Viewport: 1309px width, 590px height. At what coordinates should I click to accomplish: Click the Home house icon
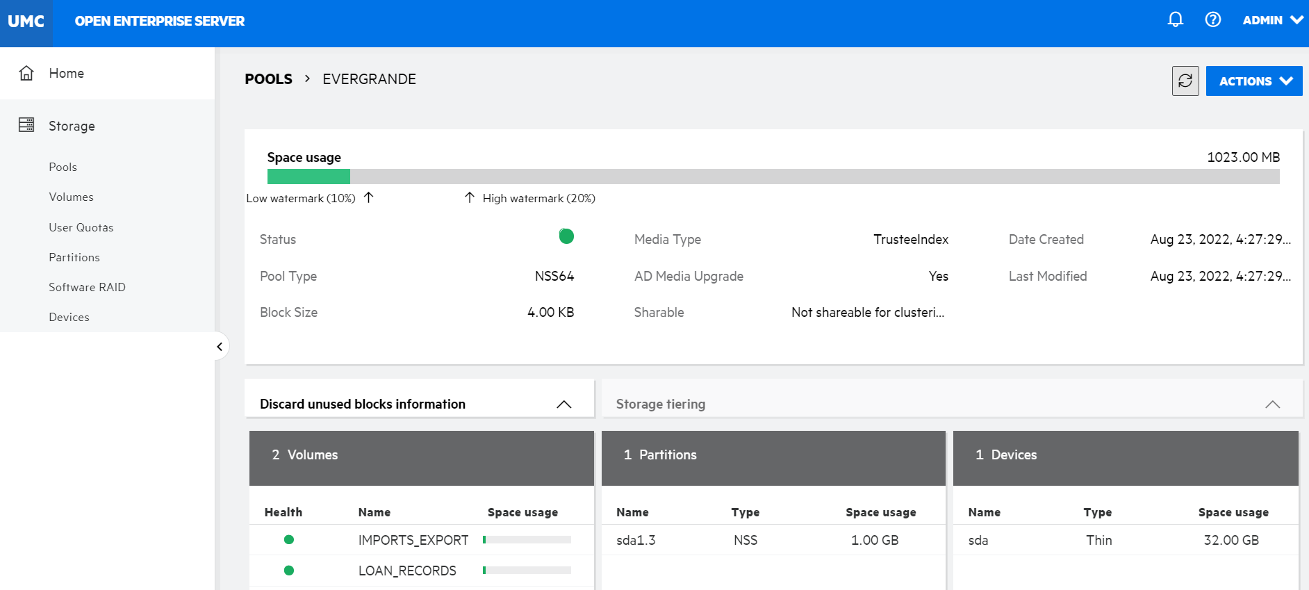pos(26,73)
